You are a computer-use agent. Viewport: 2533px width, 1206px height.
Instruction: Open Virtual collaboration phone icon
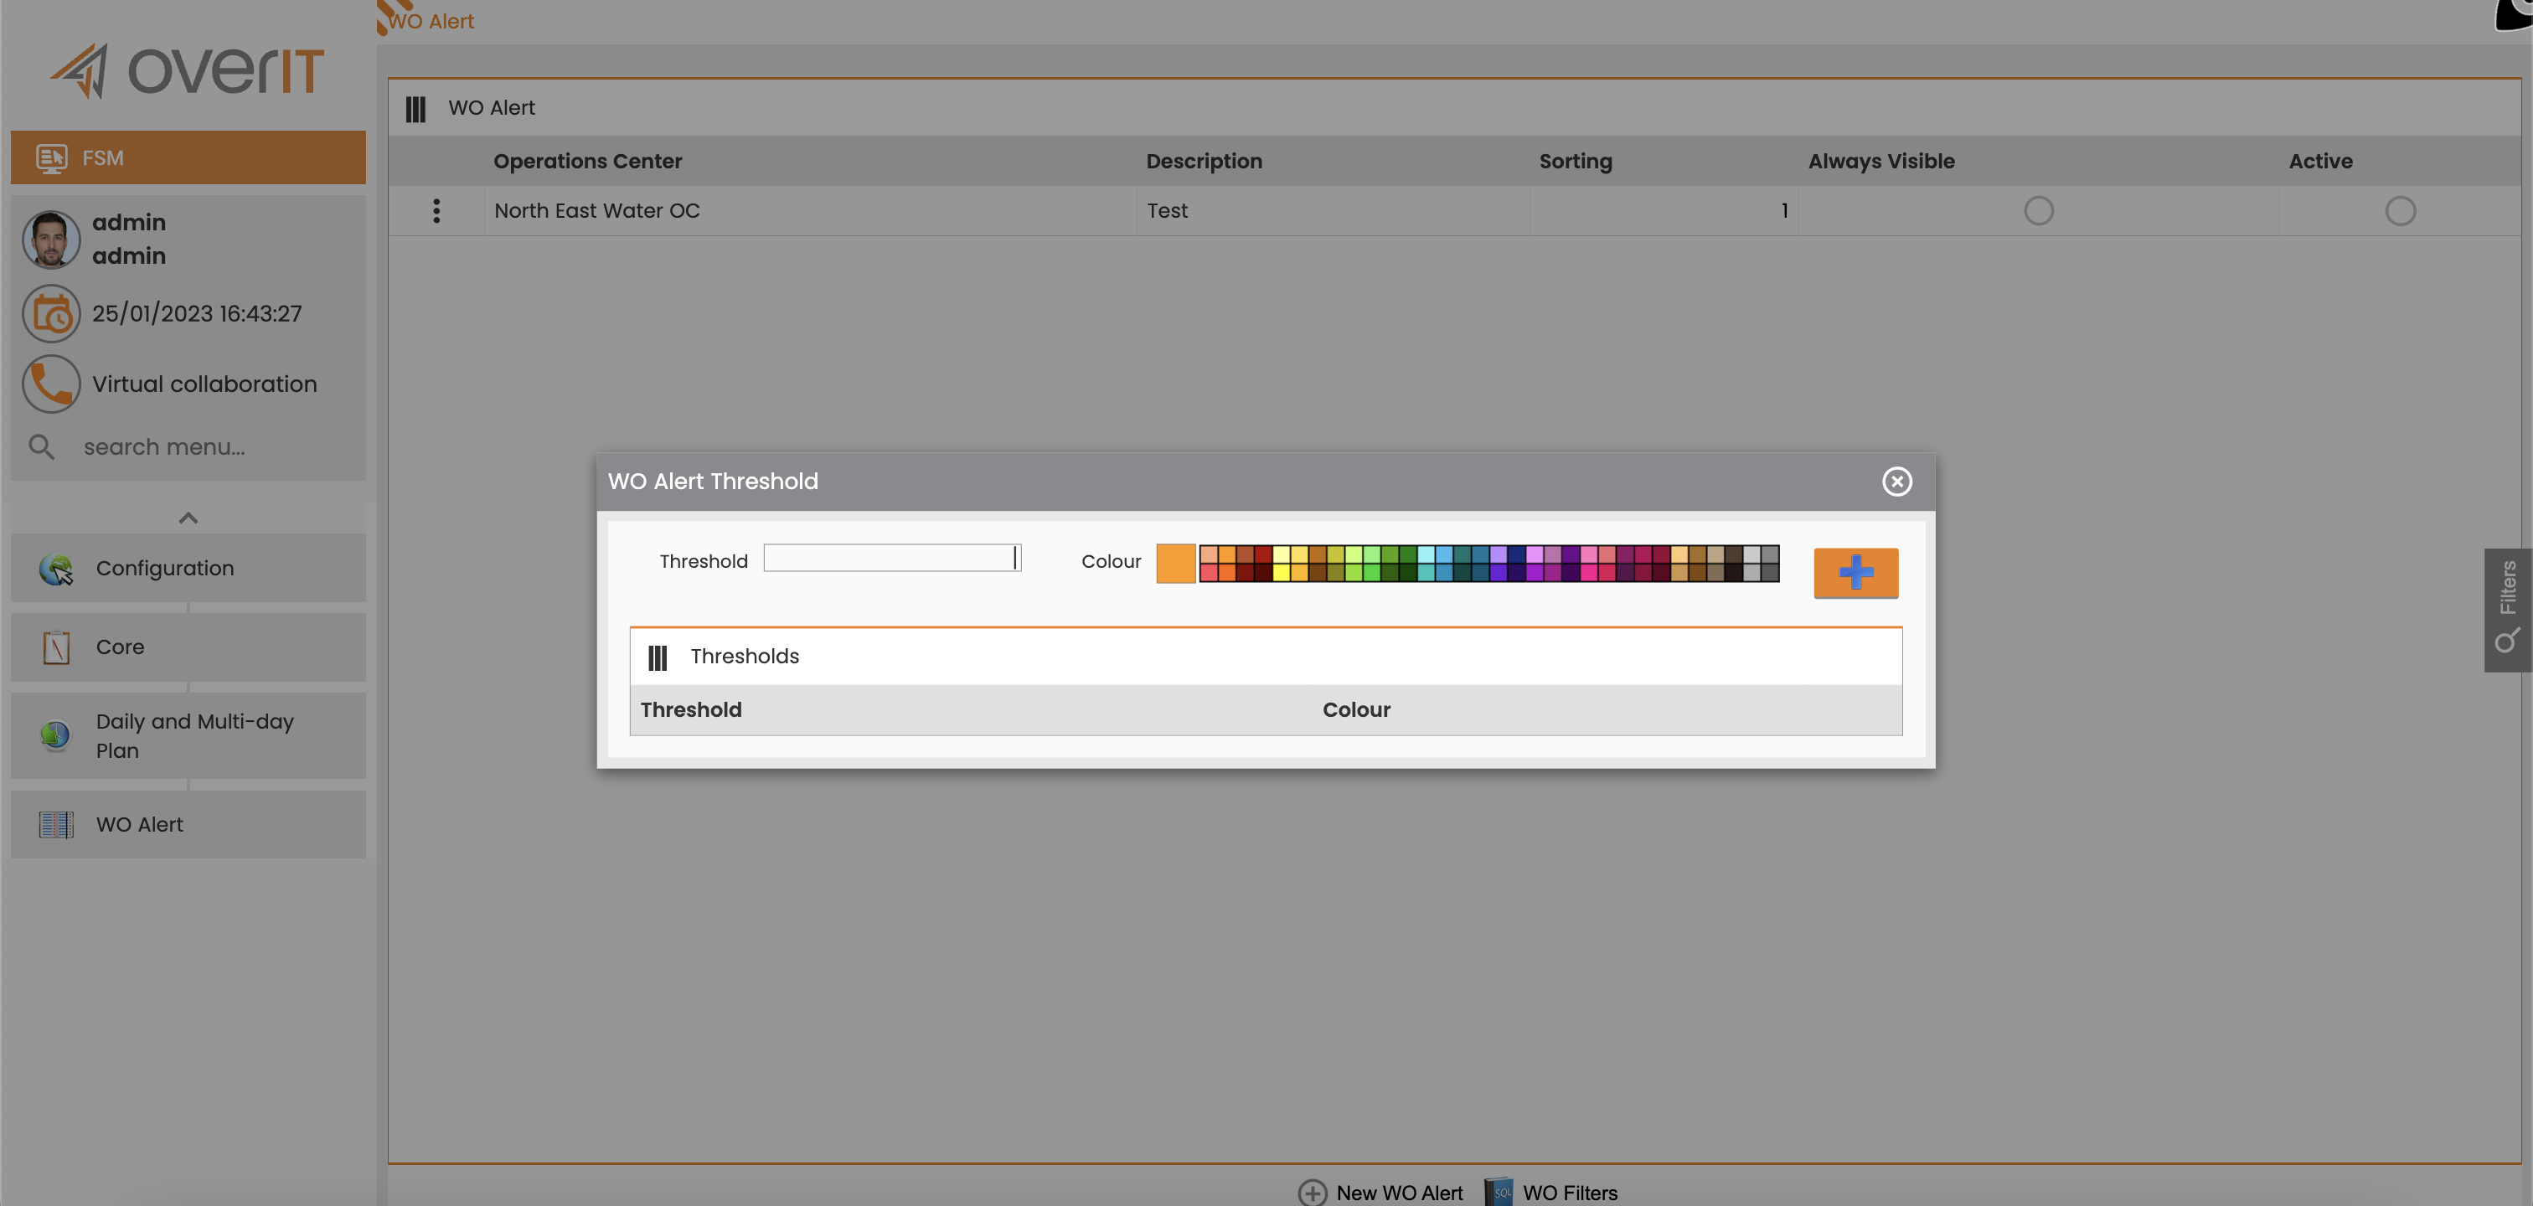pyautogui.click(x=51, y=384)
